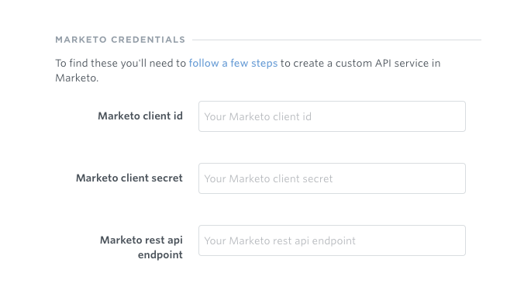Click the word 'follow' in the blue link
531x287 pixels.
[204, 64]
